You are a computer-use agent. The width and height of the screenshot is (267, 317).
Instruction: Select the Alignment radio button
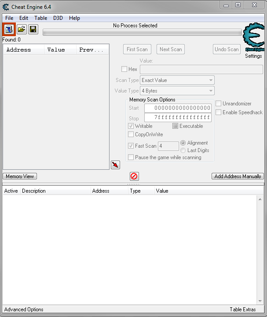point(183,143)
